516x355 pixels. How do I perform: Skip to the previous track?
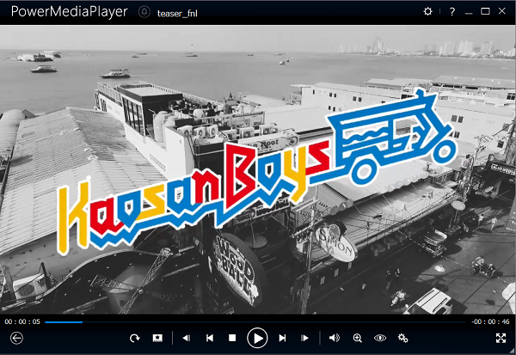pyautogui.click(x=210, y=338)
